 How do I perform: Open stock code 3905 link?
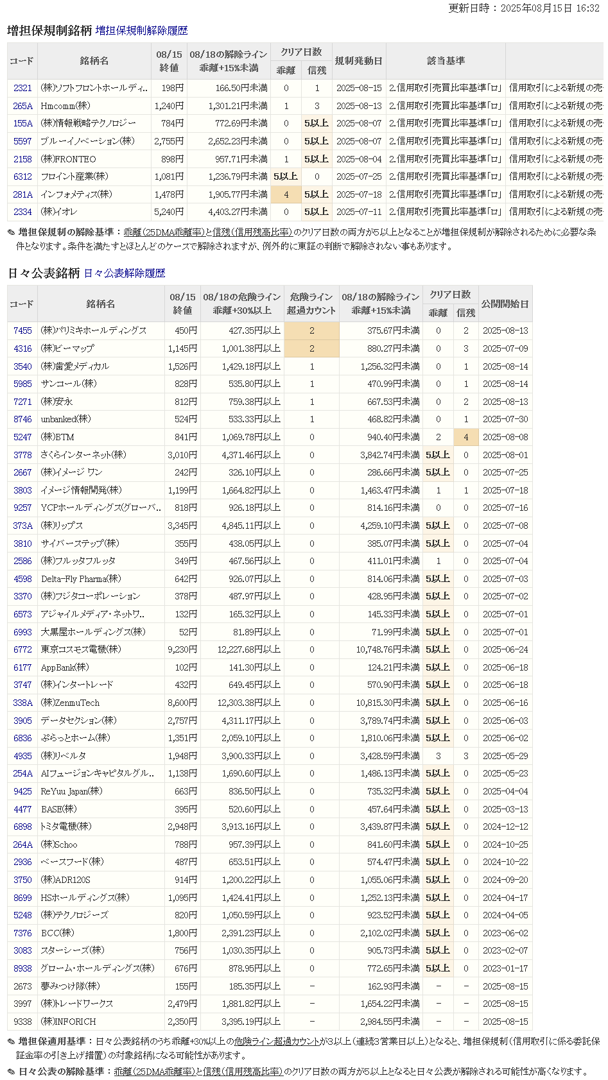[x=22, y=721]
